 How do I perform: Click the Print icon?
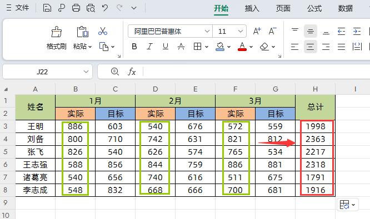(x=76, y=8)
